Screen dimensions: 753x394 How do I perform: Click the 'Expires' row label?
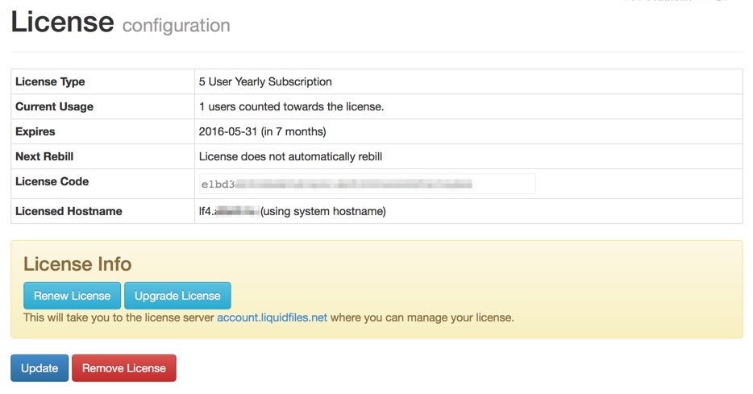[35, 131]
